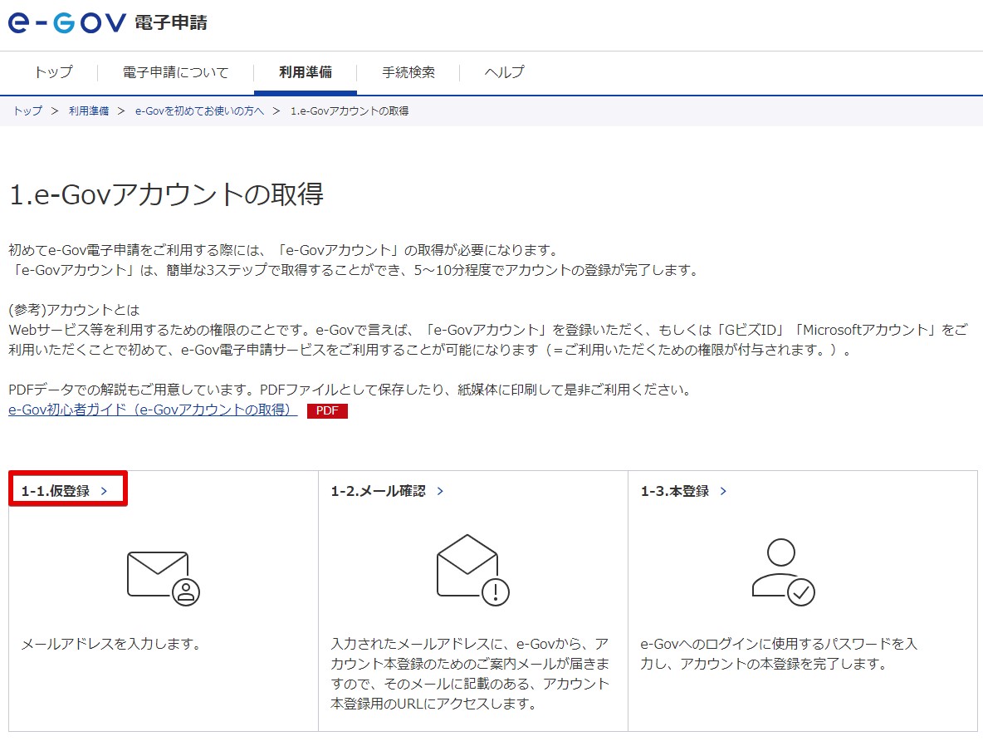Click the (参考)アカウントとは text
The image size is (983, 746).
[x=74, y=310]
